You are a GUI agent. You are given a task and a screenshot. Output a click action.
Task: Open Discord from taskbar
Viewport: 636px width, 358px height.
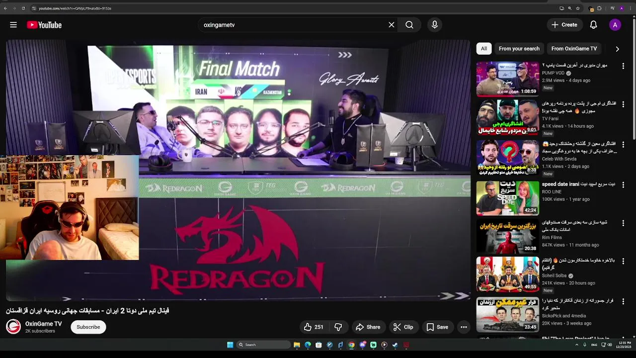click(362, 345)
